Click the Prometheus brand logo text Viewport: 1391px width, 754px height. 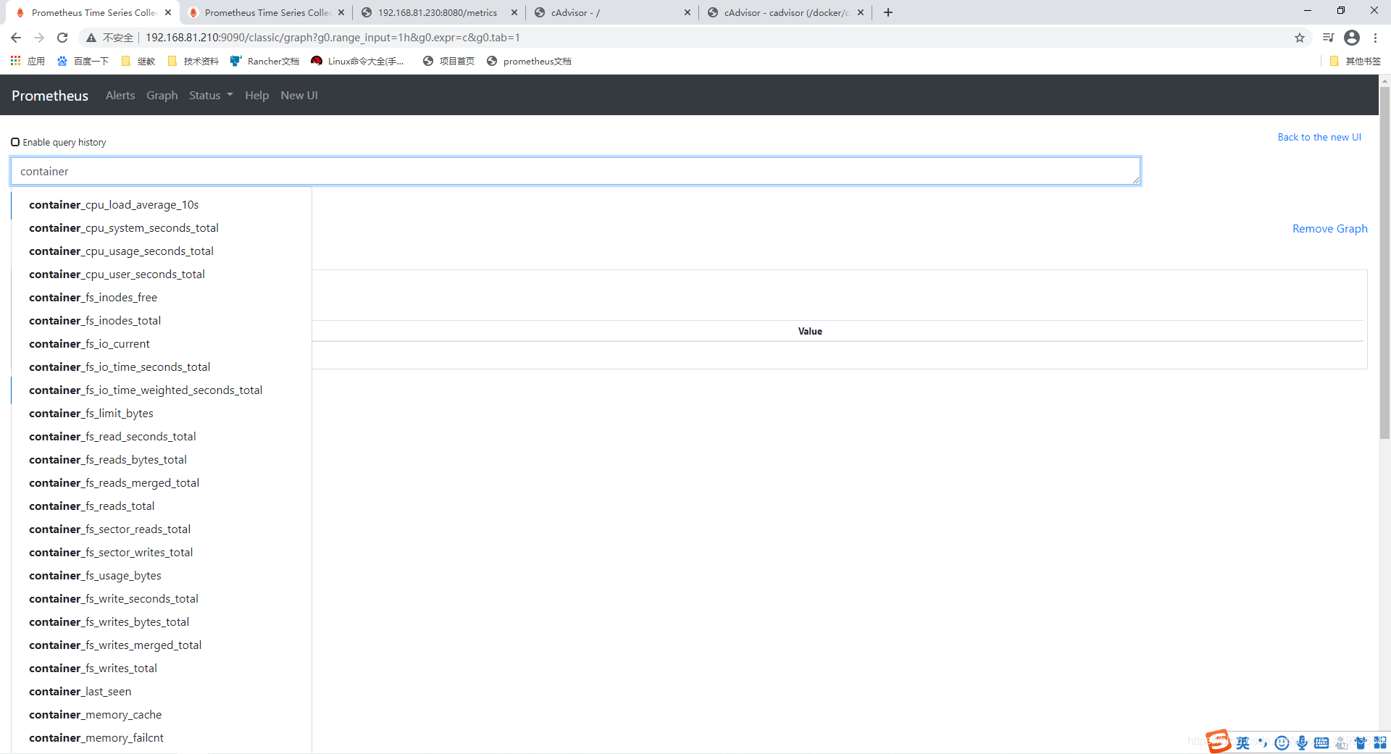pyautogui.click(x=50, y=96)
